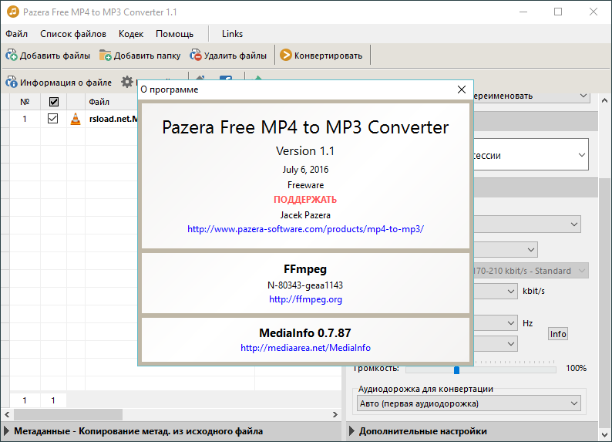Click the file list scrollbar left arrow
Image resolution: width=612 pixels, height=442 pixels.
[x=7, y=414]
